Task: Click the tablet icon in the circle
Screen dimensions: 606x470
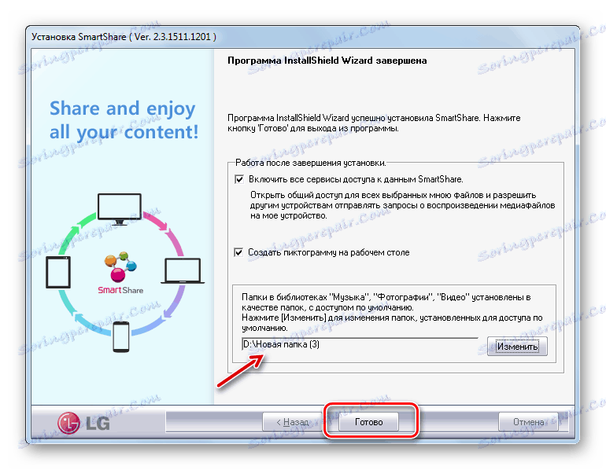Action: [58, 273]
